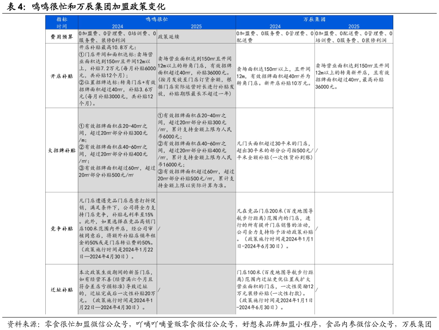Select cell mentioning '上限为人民币6000元'
Image resolution: width=439 pixels, height=330 pixels.
(196, 150)
